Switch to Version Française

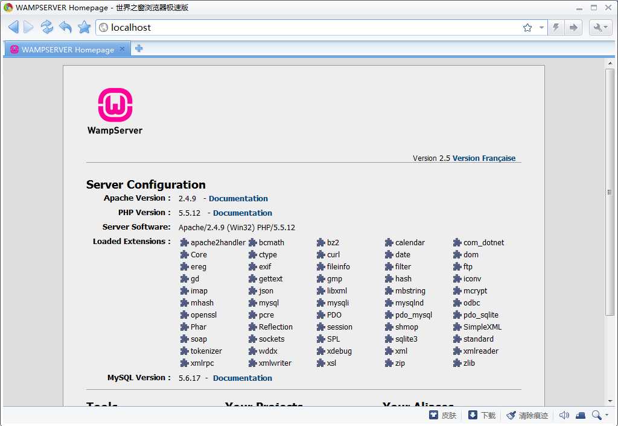484,158
